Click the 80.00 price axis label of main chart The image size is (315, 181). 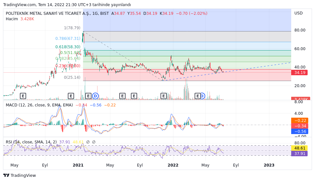point(300,30)
